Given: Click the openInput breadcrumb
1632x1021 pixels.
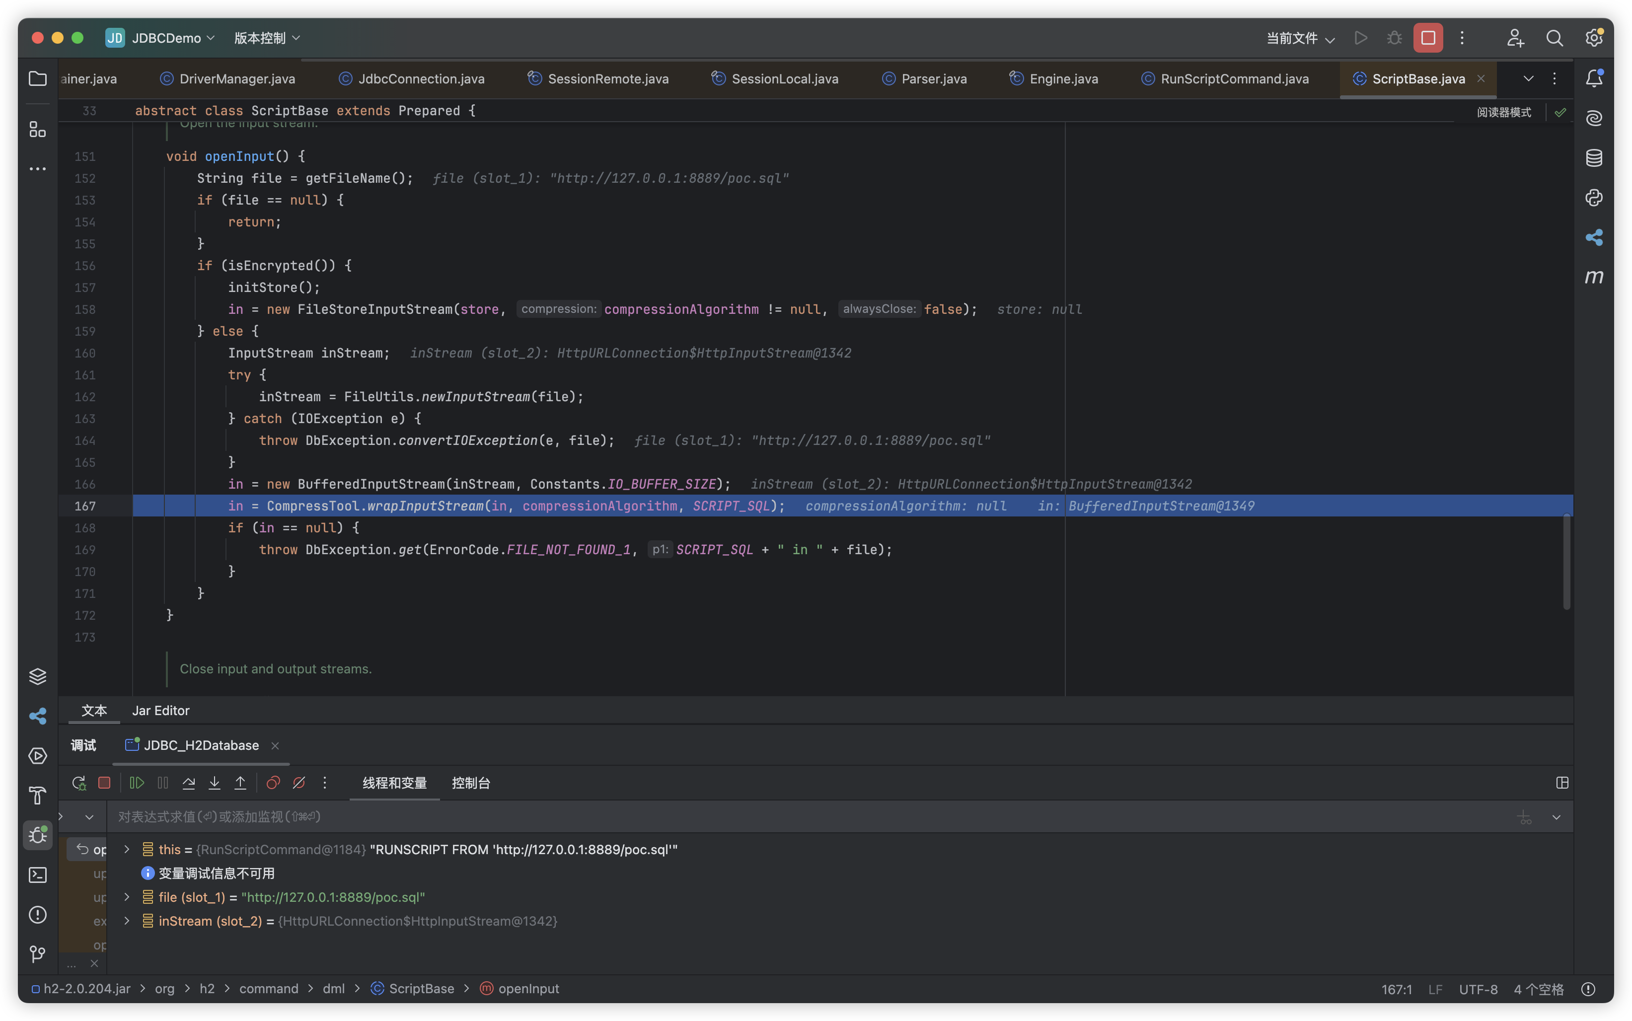Looking at the screenshot, I should click(520, 989).
